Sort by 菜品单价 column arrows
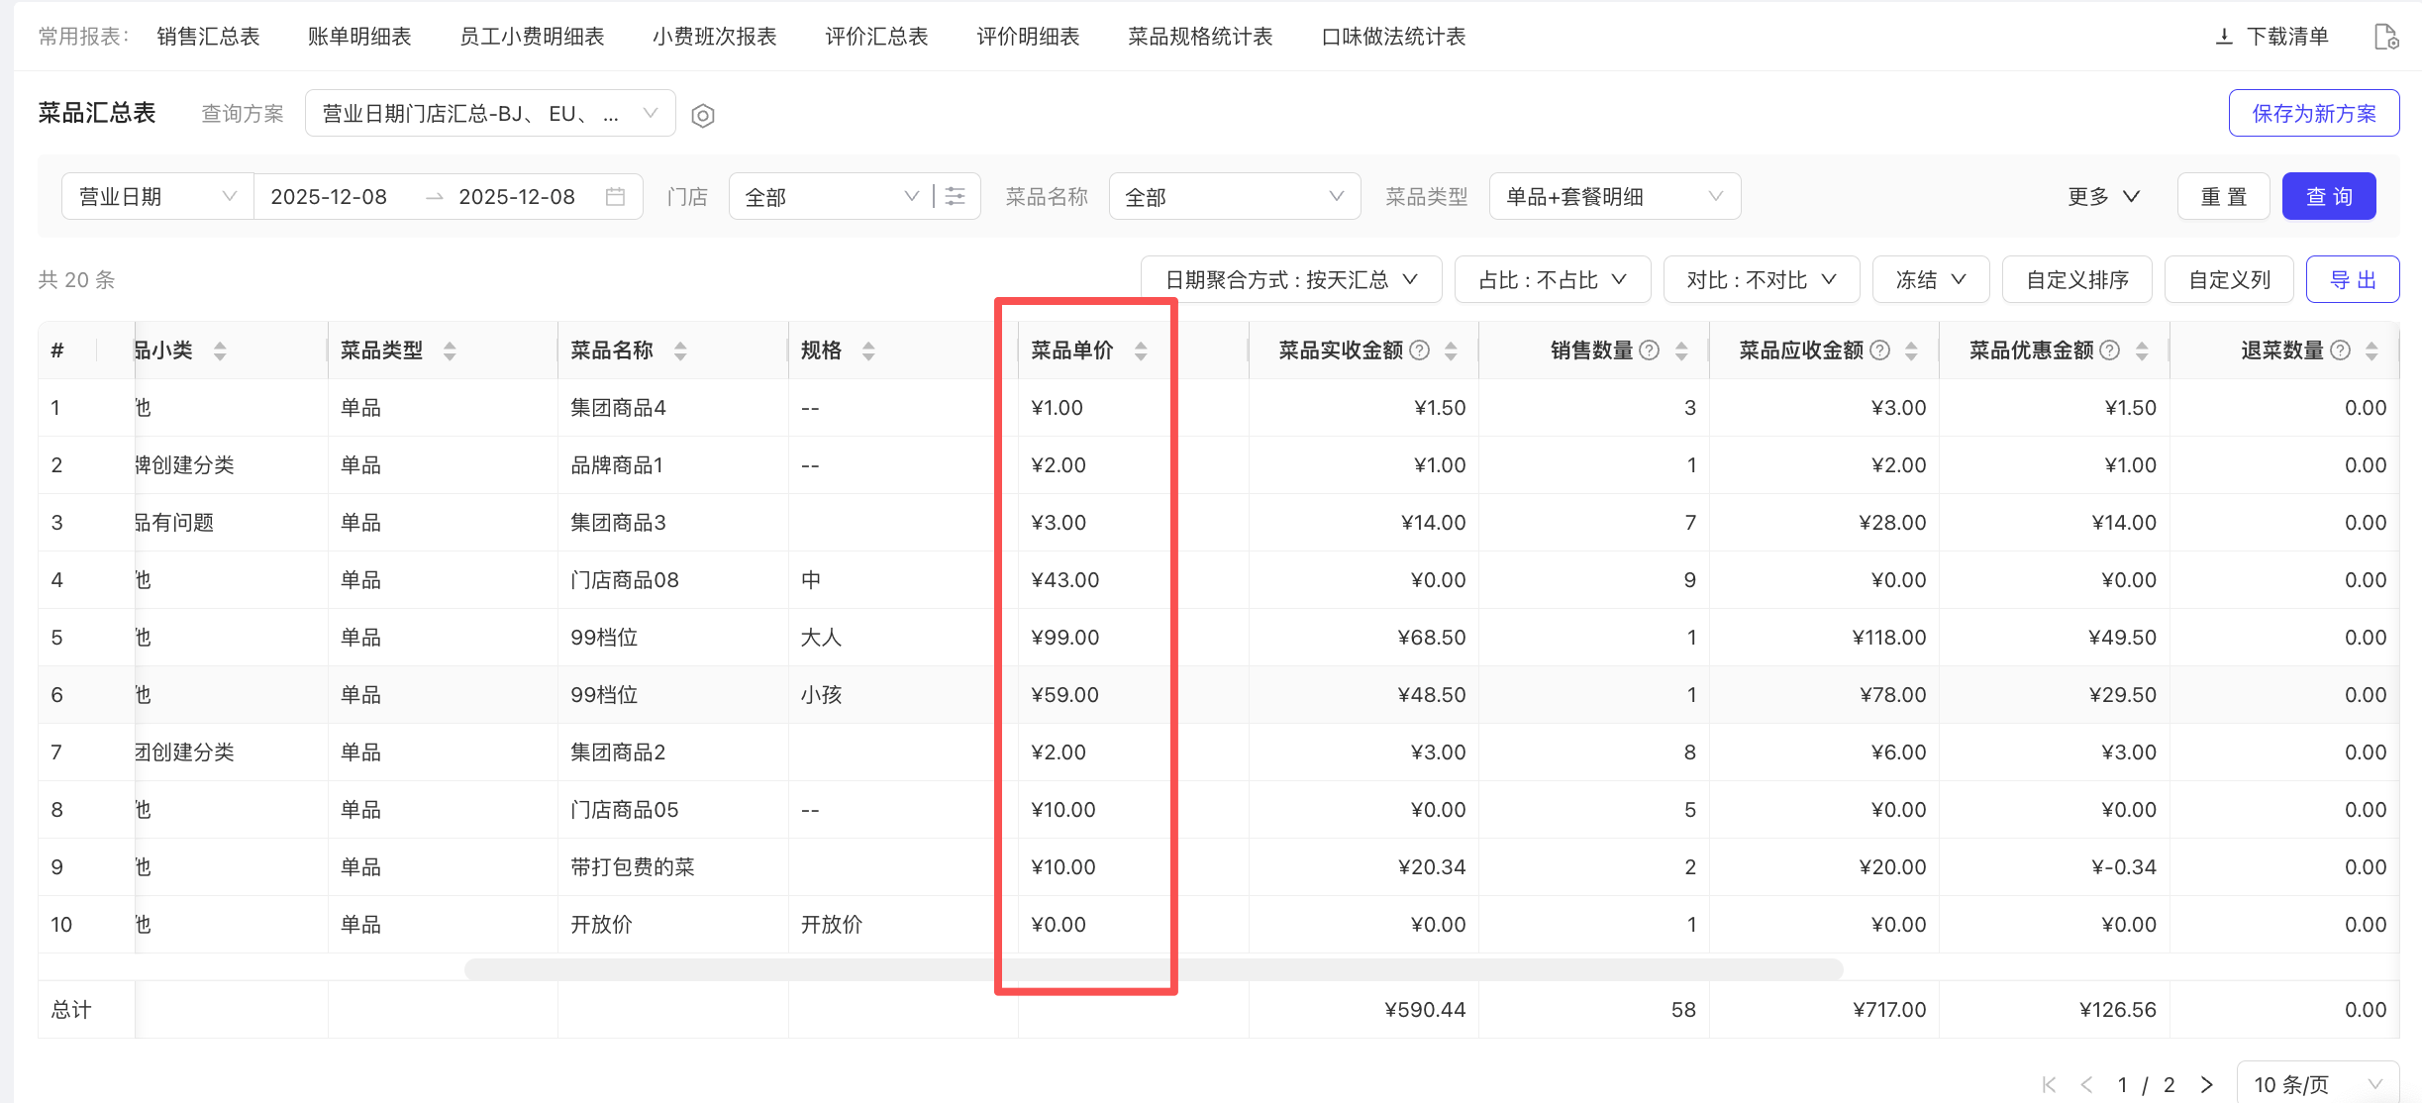2422x1103 pixels. click(x=1141, y=351)
